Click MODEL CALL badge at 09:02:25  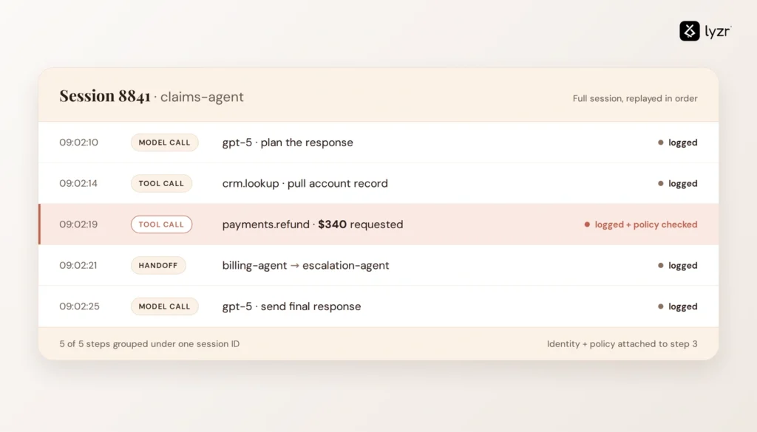click(164, 306)
